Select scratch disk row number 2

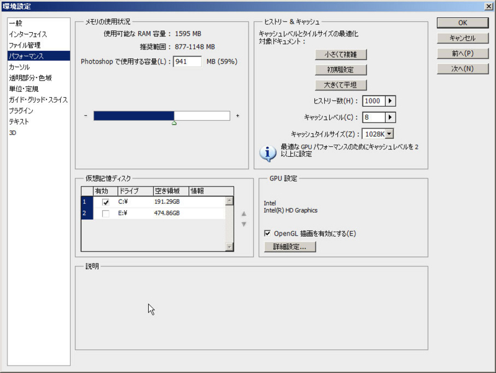click(x=87, y=213)
